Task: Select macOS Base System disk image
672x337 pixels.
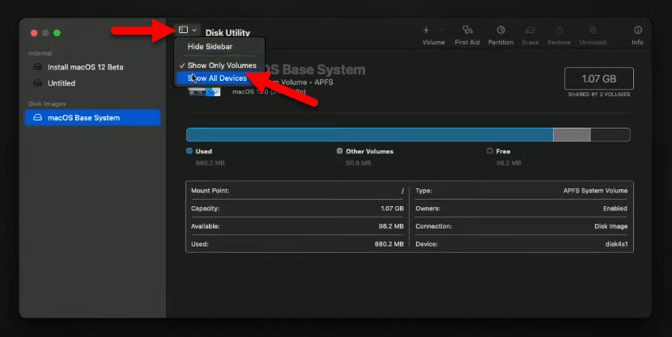Action: point(92,118)
